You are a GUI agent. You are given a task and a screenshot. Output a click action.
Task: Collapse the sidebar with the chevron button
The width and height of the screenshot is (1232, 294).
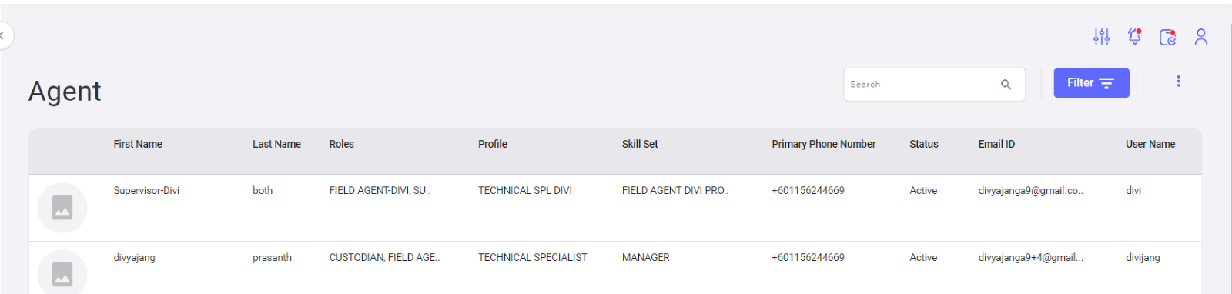(2, 35)
